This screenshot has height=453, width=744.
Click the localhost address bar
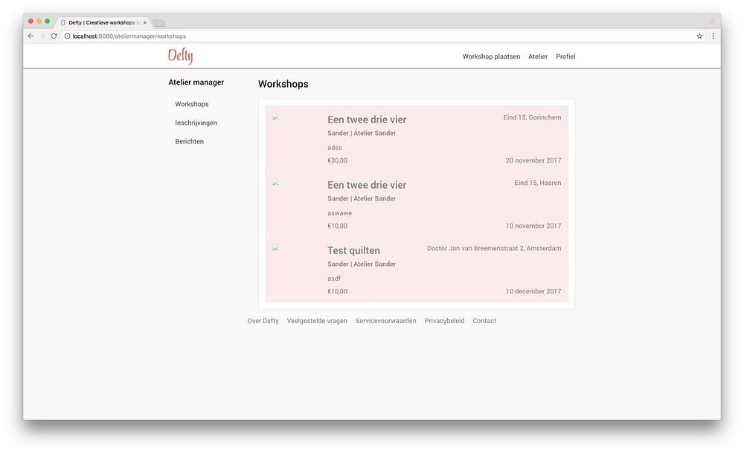pyautogui.click(x=383, y=36)
